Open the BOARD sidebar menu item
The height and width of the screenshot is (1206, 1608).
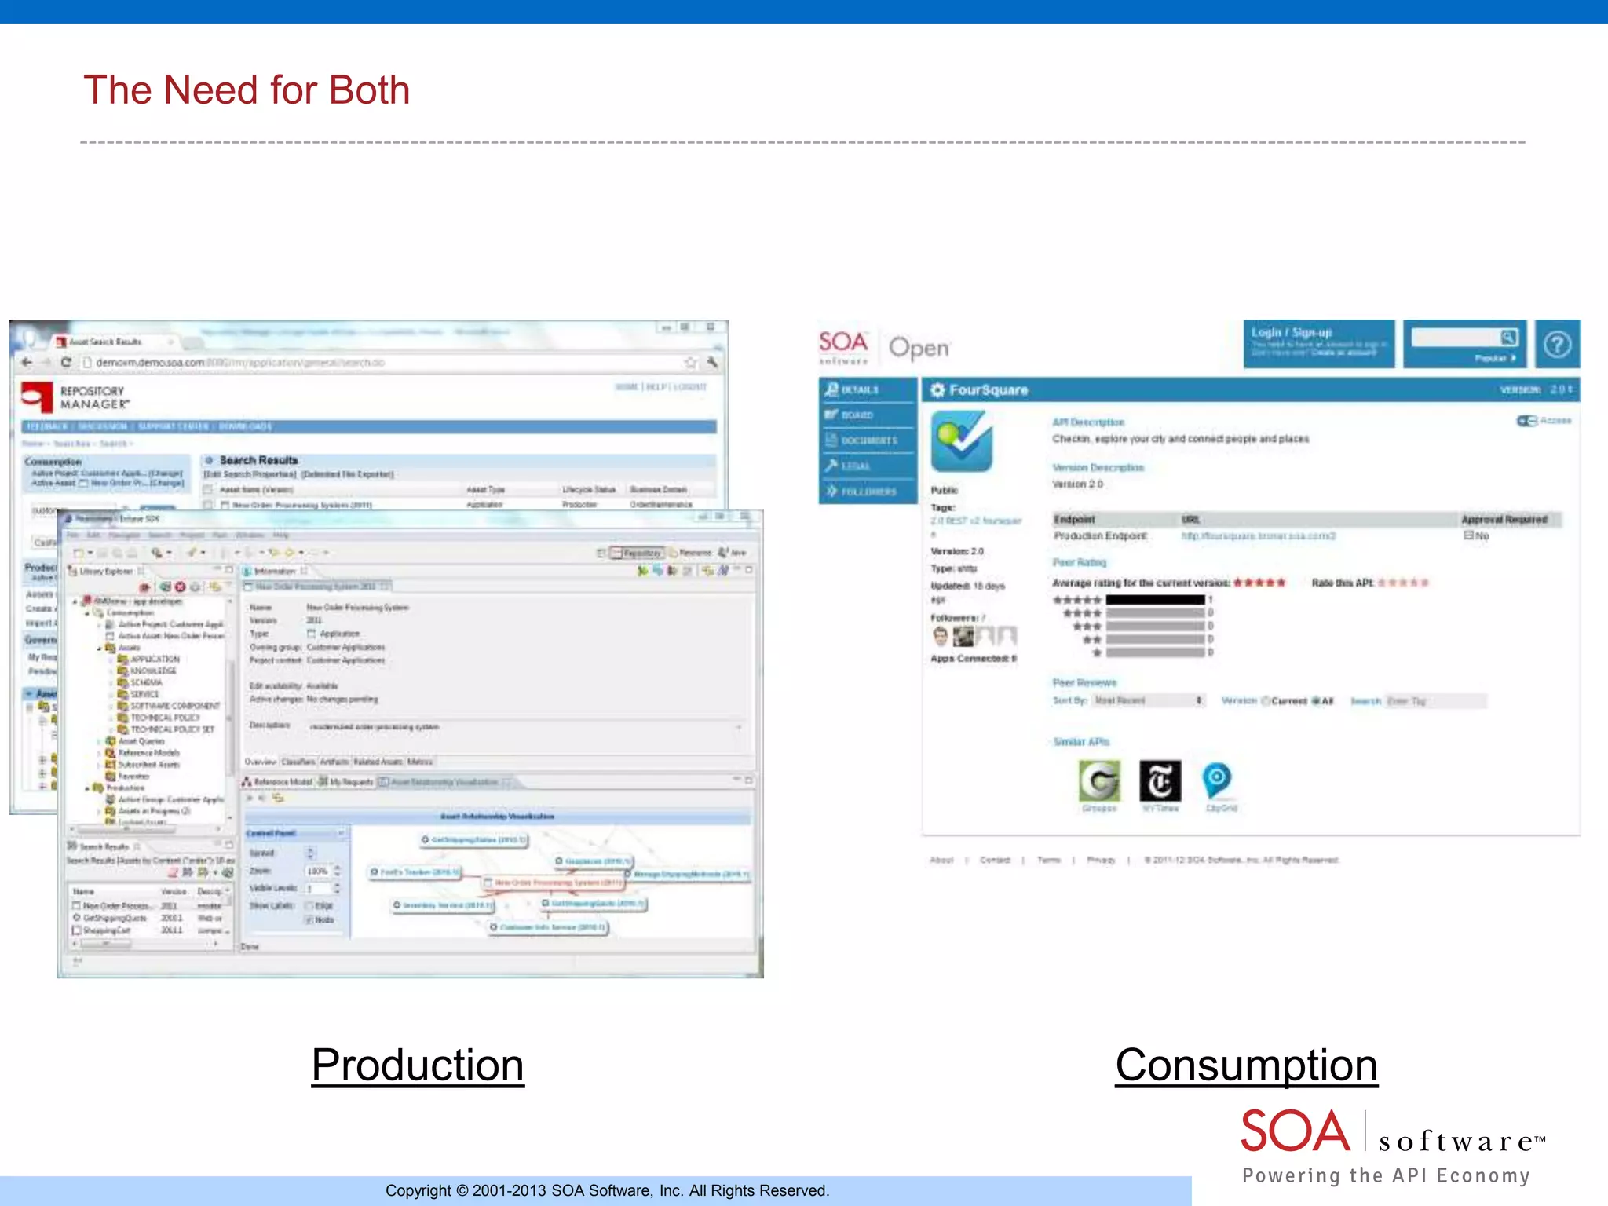tap(868, 415)
